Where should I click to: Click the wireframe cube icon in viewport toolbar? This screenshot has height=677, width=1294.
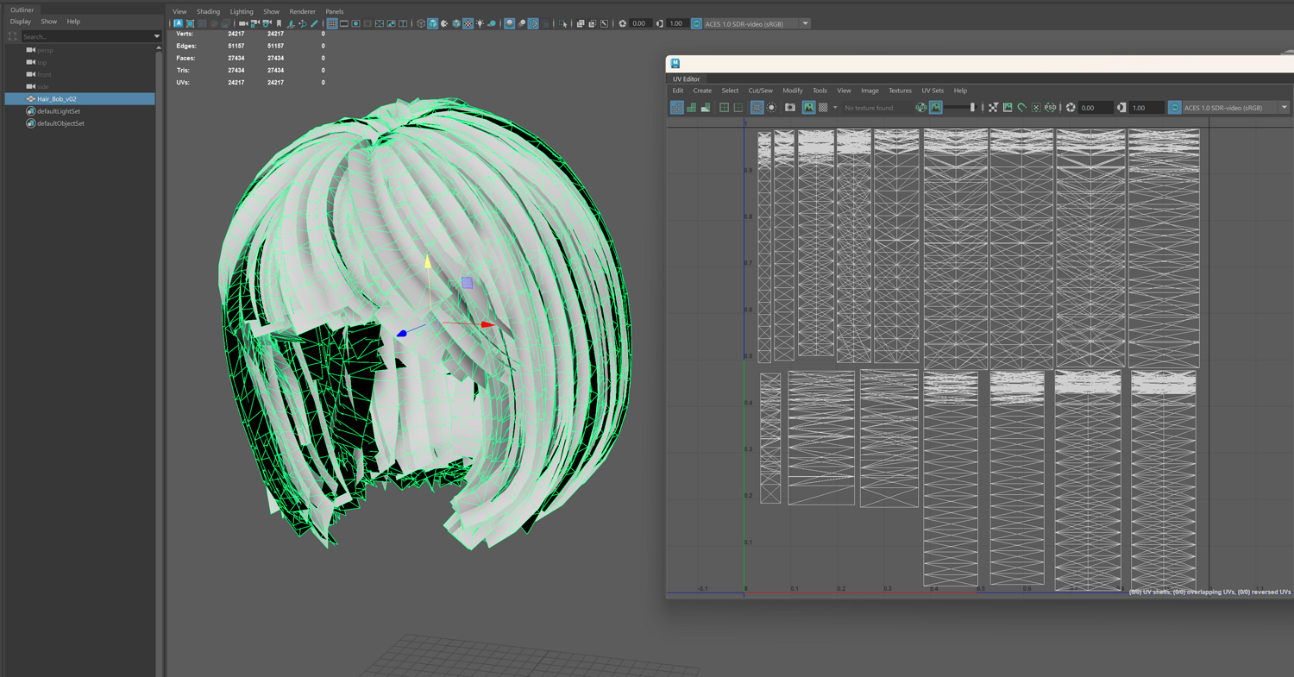point(421,24)
